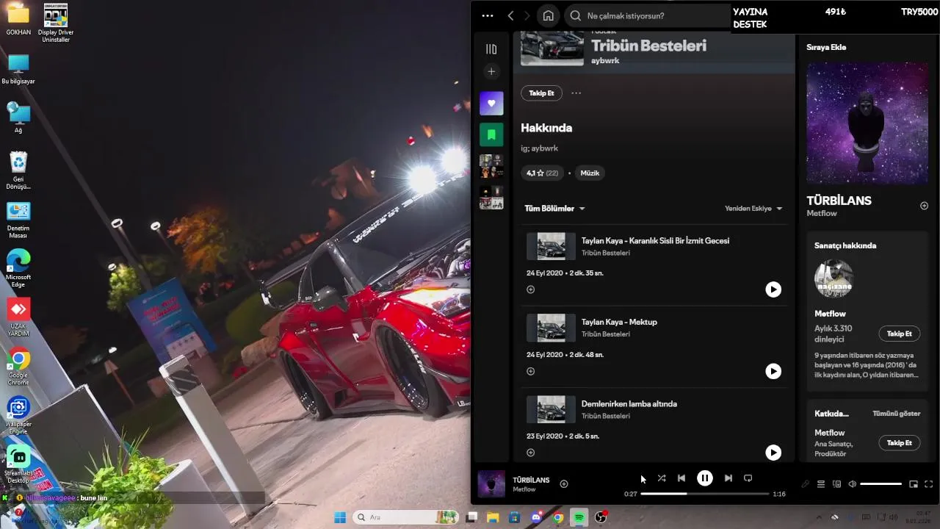Open Discord from taskbar
The height and width of the screenshot is (529, 940).
coord(536,517)
